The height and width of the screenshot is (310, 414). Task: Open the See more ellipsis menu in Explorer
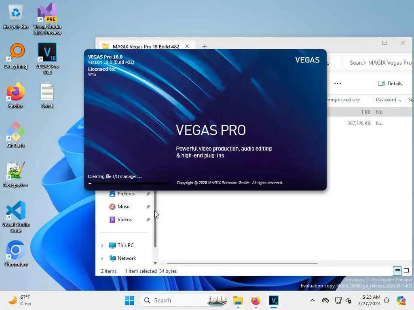pyautogui.click(x=338, y=83)
